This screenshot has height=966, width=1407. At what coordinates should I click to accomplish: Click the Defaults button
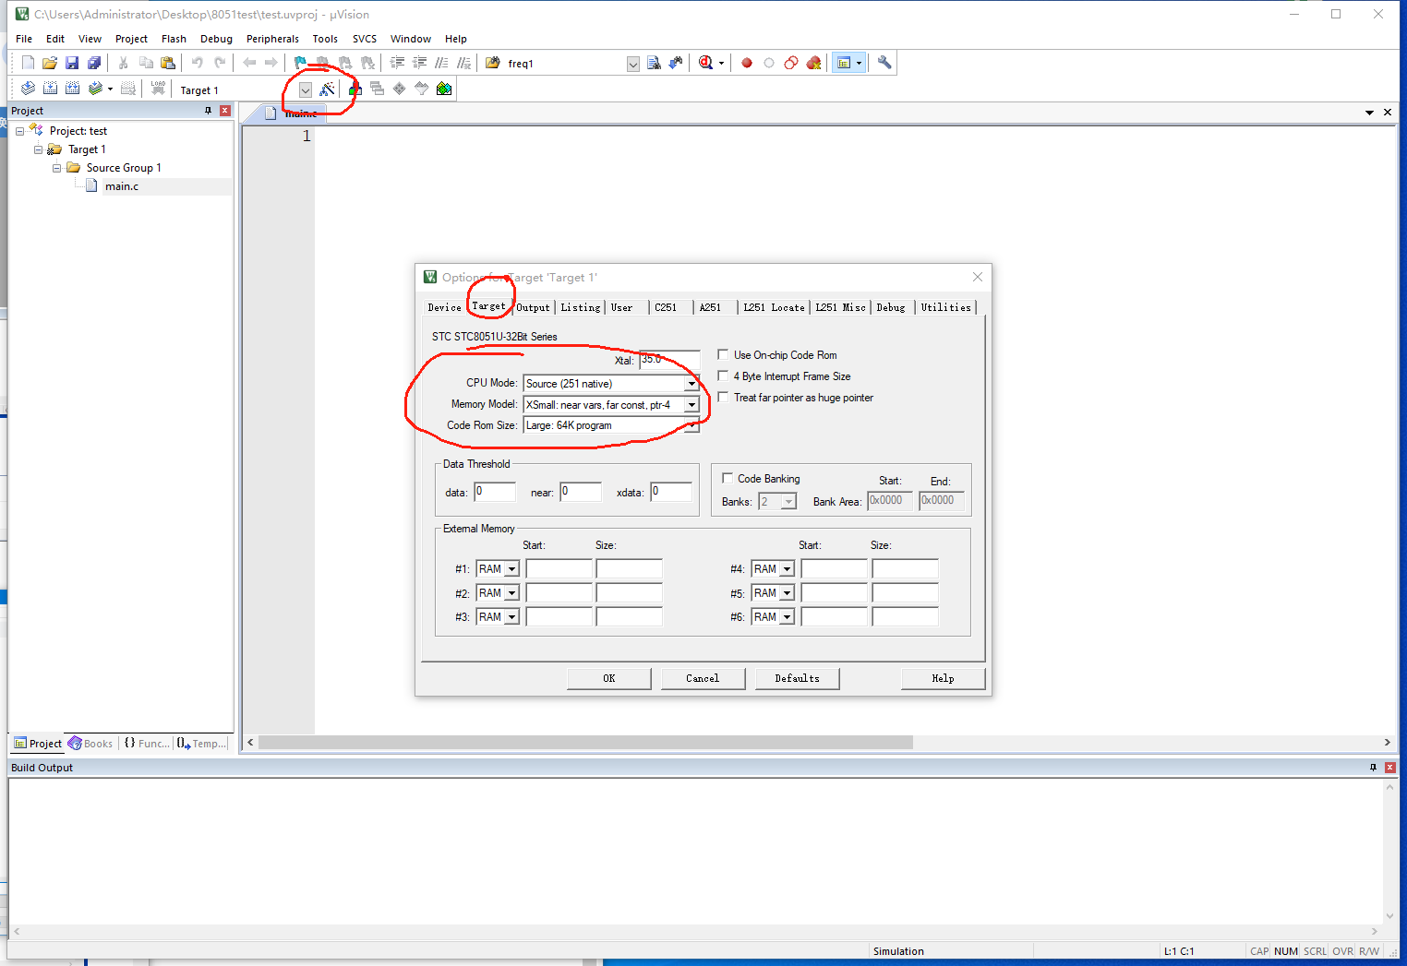[x=798, y=678]
